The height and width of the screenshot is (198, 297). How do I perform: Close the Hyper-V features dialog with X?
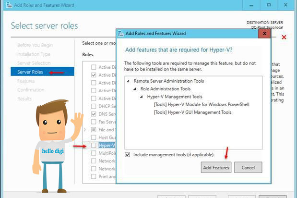(264, 34)
